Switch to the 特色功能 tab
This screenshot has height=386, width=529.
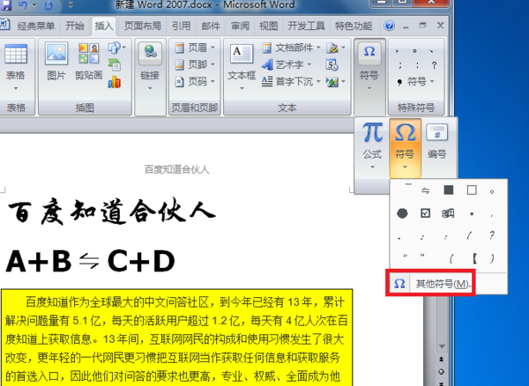tap(354, 26)
